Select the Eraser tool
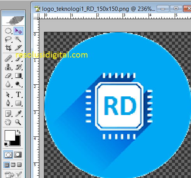 8,75
